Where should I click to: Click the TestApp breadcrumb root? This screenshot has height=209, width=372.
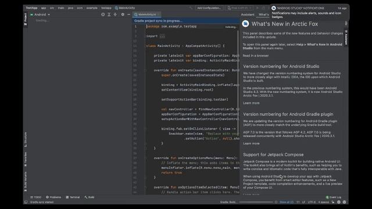coord(31,8)
